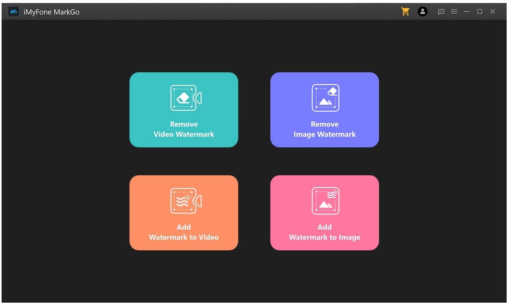Close the MarkGo window
The width and height of the screenshot is (508, 304).
click(x=492, y=12)
